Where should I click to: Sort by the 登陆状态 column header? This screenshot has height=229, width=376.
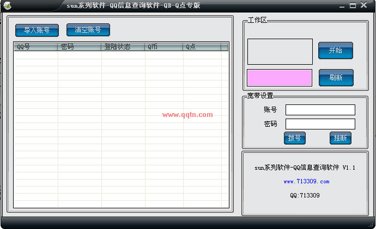click(123, 47)
